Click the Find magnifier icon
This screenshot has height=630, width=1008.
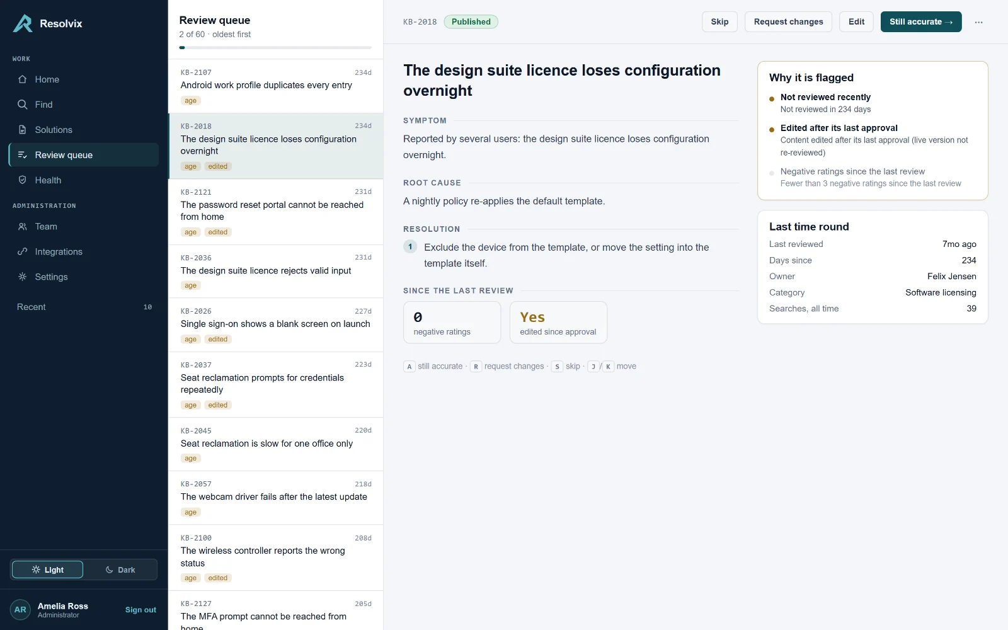tap(23, 105)
